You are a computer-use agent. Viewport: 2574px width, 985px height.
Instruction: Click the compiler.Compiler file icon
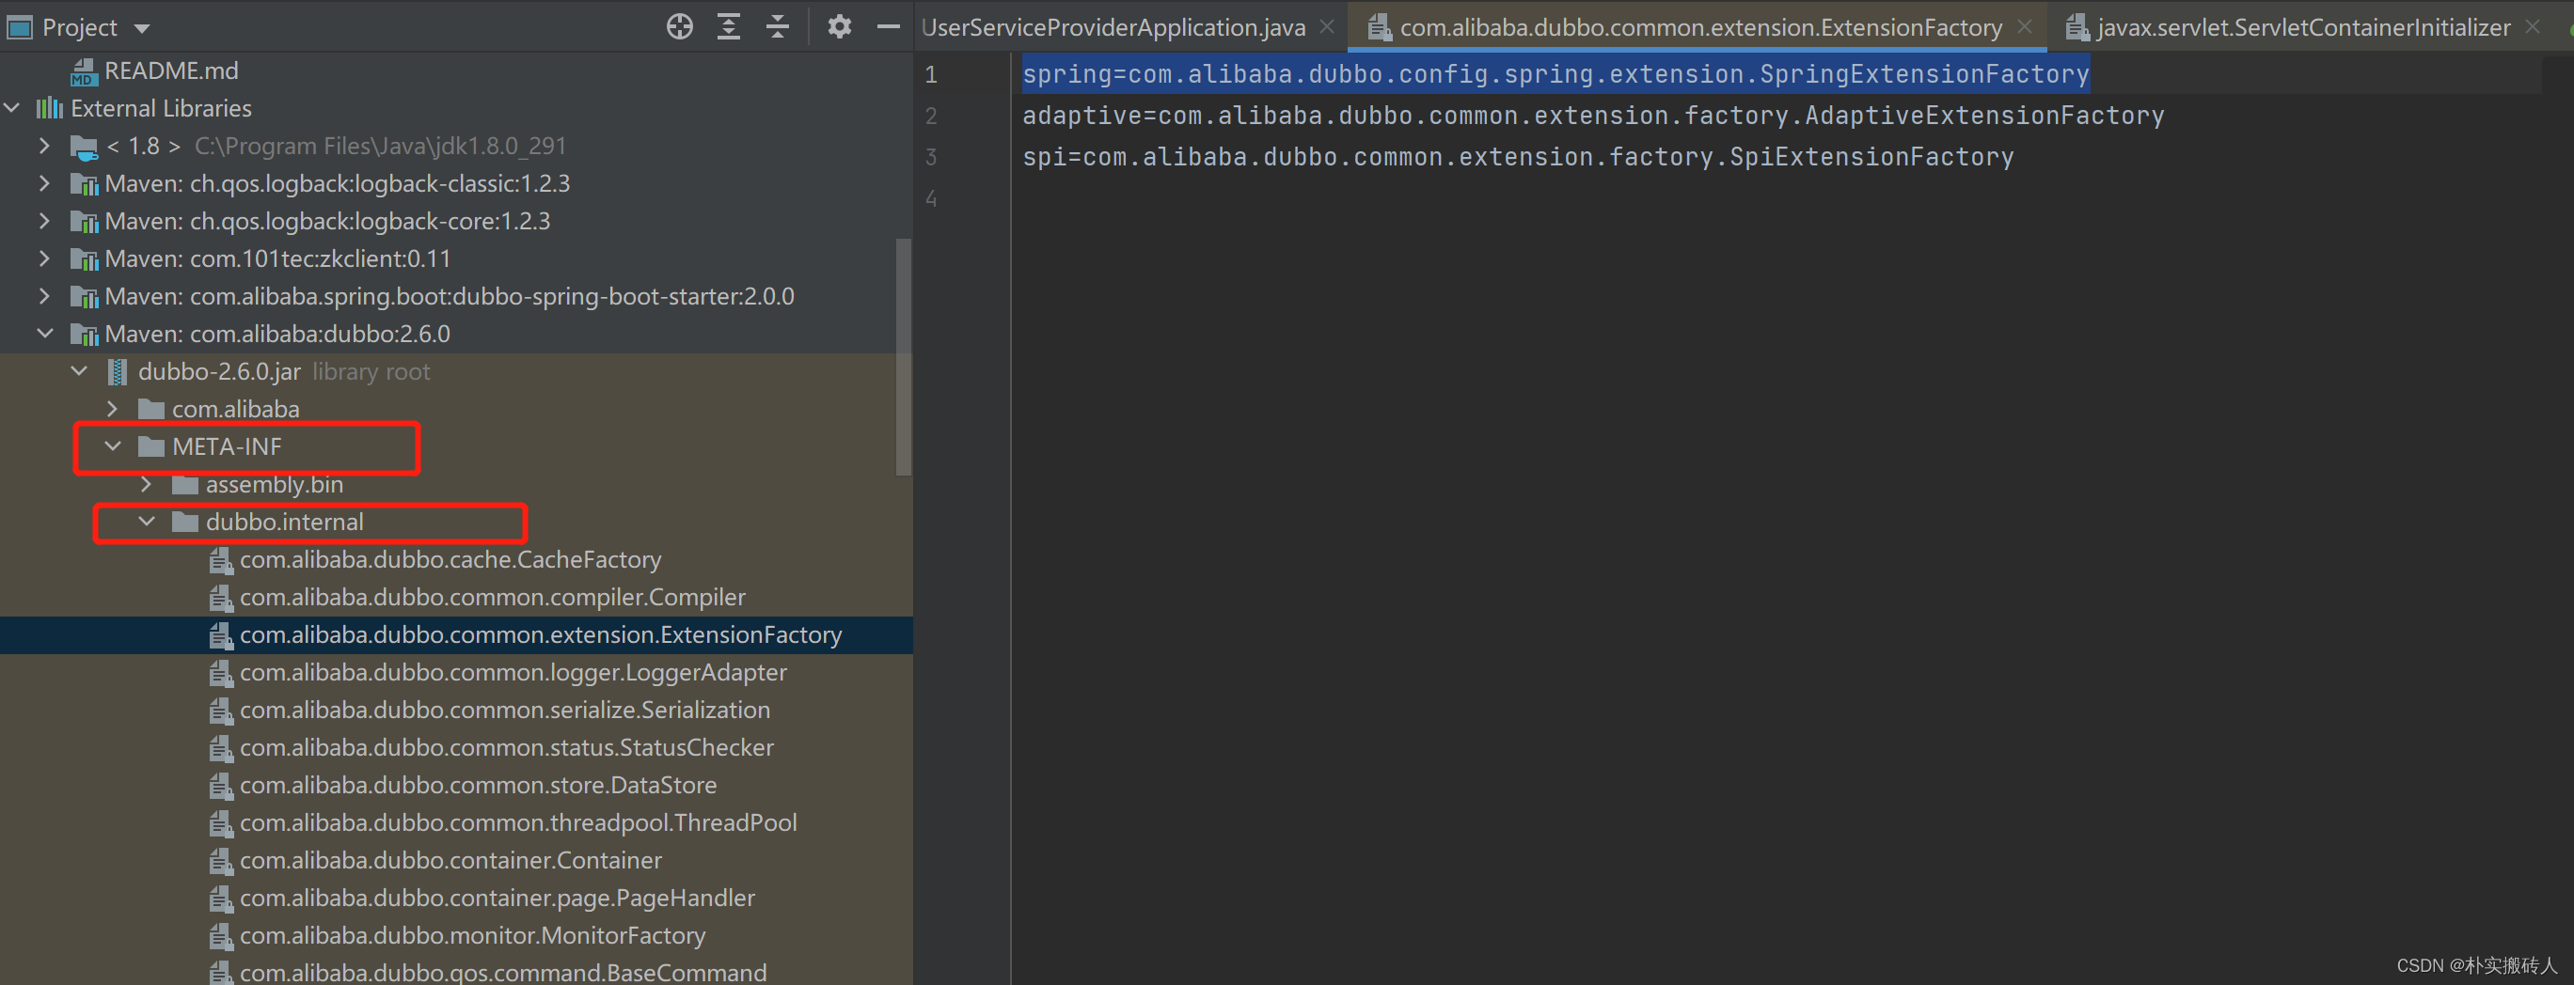tap(221, 599)
